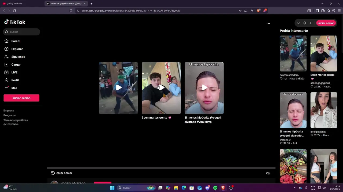This screenshot has width=343, height=192.
Task: Click the Buscar search field in TikTok
Action: [x=21, y=32]
